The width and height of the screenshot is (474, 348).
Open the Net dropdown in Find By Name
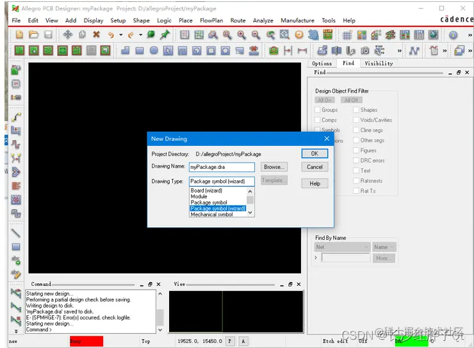(342, 247)
